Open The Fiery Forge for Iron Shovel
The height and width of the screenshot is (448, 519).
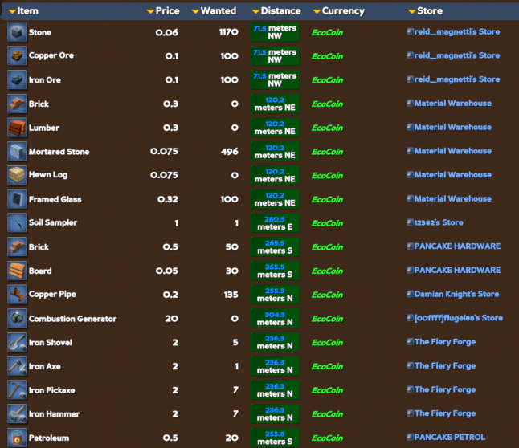(444, 342)
